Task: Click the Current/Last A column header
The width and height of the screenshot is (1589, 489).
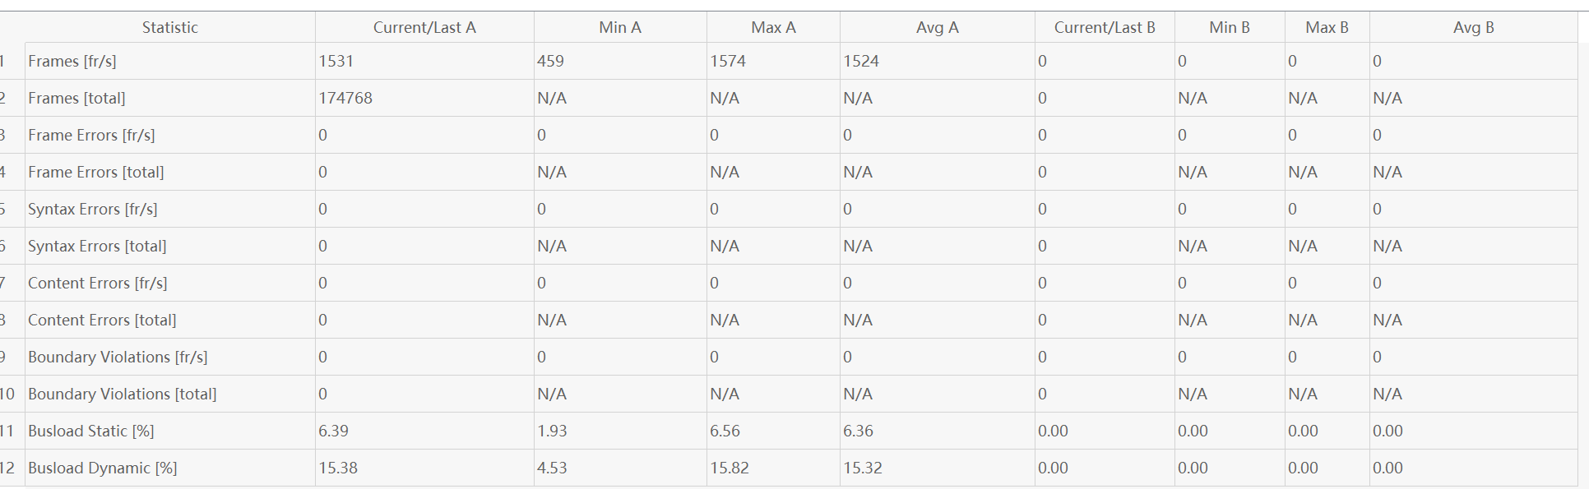Action: (x=424, y=27)
